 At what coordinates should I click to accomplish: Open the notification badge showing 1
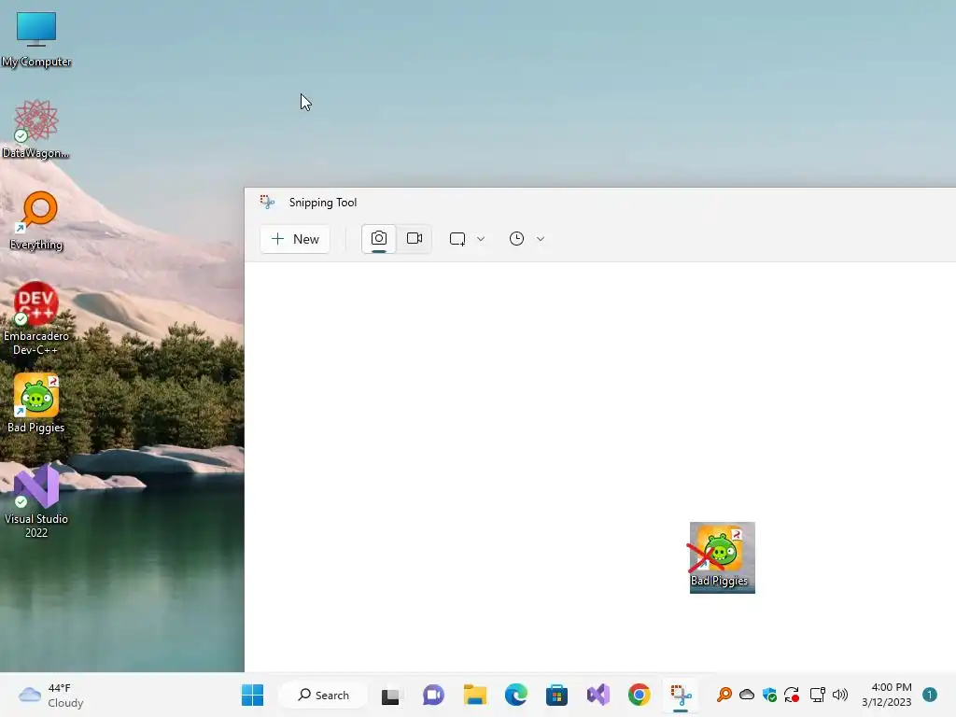tap(929, 695)
